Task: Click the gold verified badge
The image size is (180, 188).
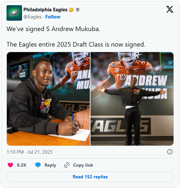Action: [x=71, y=10]
